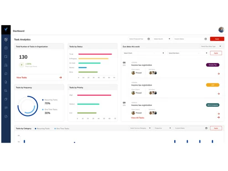Click the '+25%' growth value
This screenshot has width=228, height=171.
coord(28,64)
